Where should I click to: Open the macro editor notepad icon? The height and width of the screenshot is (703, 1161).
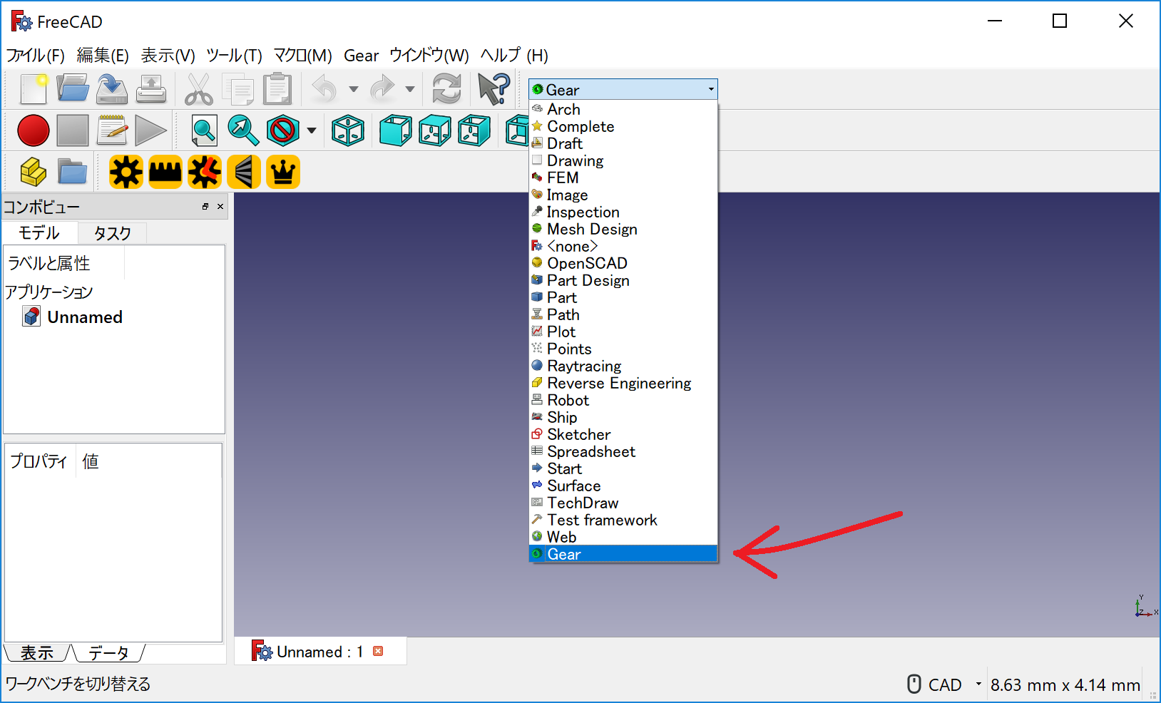coord(112,130)
